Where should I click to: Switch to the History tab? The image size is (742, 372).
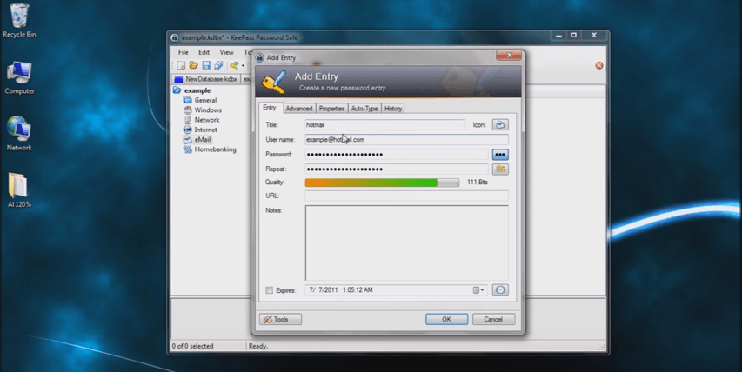[393, 109]
